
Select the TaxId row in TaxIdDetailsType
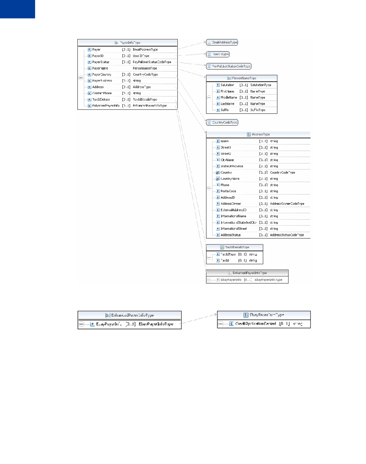237,261
